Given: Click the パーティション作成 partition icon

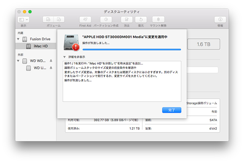Looking at the screenshot, I should 106,19.
